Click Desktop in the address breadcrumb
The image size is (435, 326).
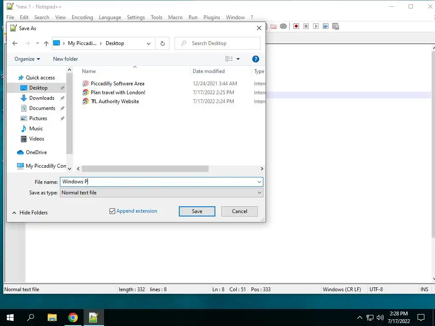click(115, 43)
